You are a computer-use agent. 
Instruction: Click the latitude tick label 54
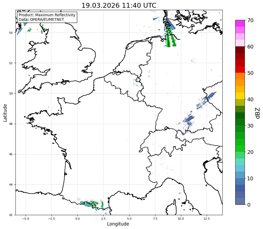[x=11, y=33]
